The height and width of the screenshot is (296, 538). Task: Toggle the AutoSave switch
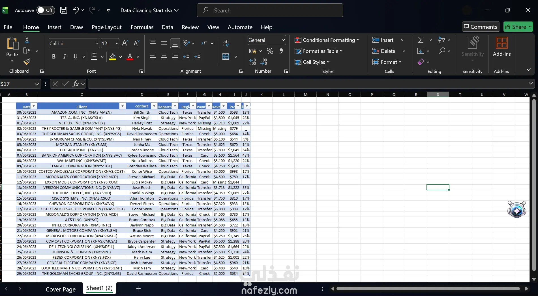(46, 10)
